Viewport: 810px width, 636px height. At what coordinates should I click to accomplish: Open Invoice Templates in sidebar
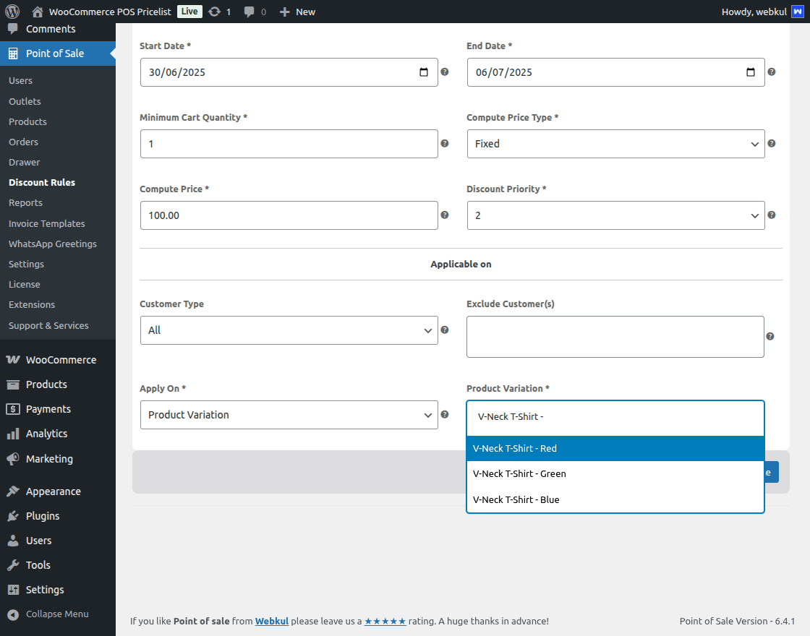(x=47, y=224)
